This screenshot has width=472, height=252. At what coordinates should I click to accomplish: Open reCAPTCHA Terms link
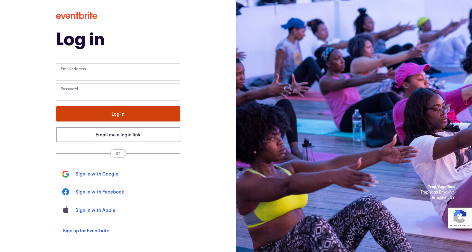pos(466,226)
